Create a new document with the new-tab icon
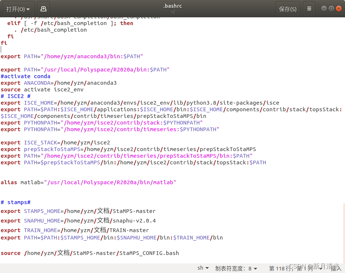 [x=44, y=8]
